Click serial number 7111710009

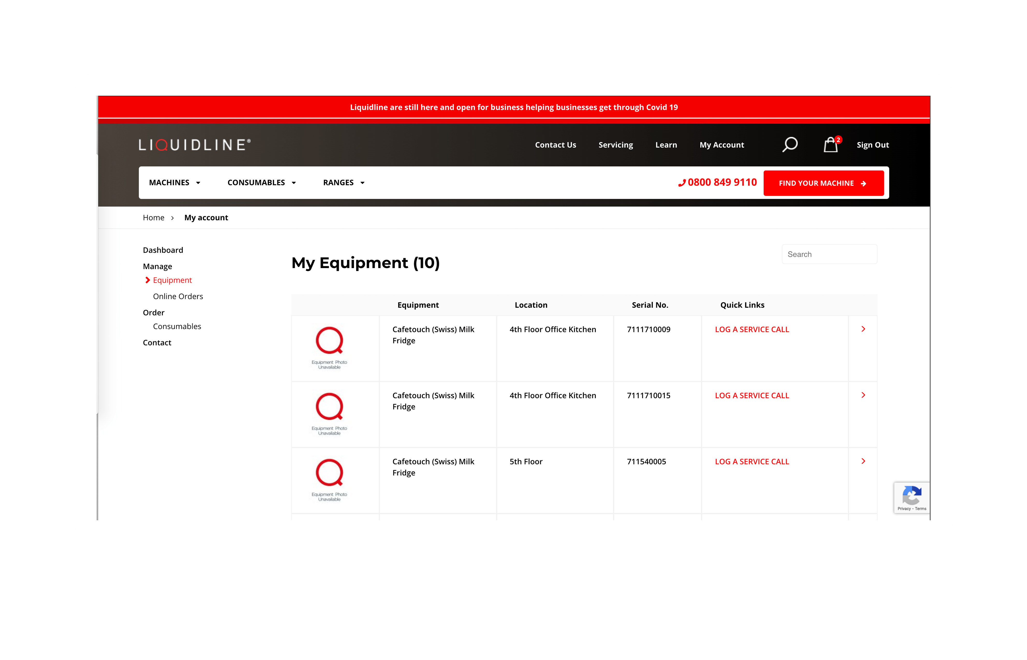648,329
